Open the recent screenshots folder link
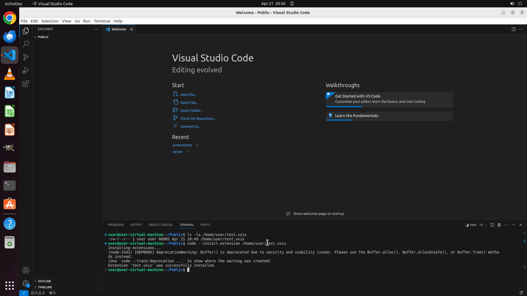 (182, 145)
